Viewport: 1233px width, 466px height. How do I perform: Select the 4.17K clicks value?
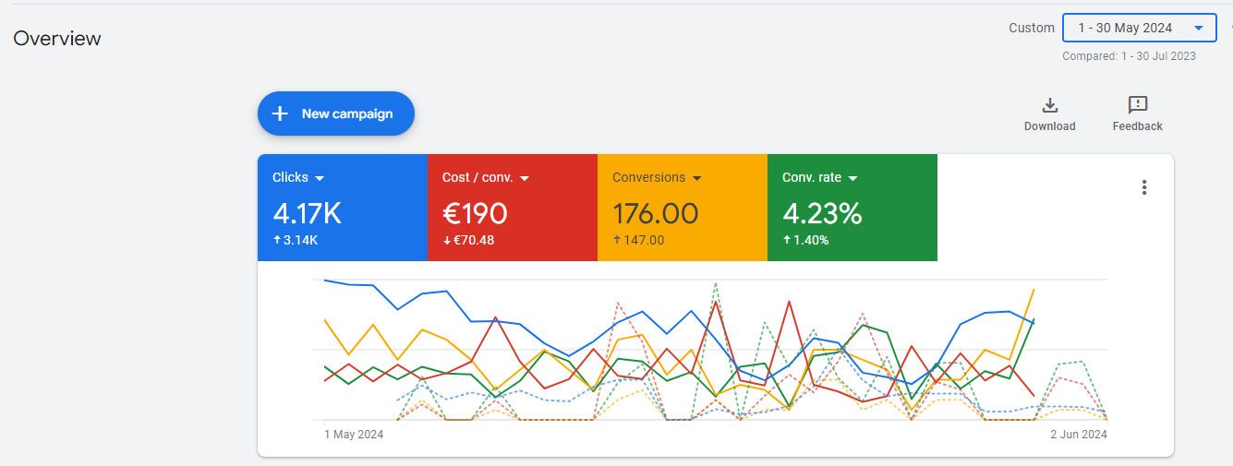coord(307,213)
